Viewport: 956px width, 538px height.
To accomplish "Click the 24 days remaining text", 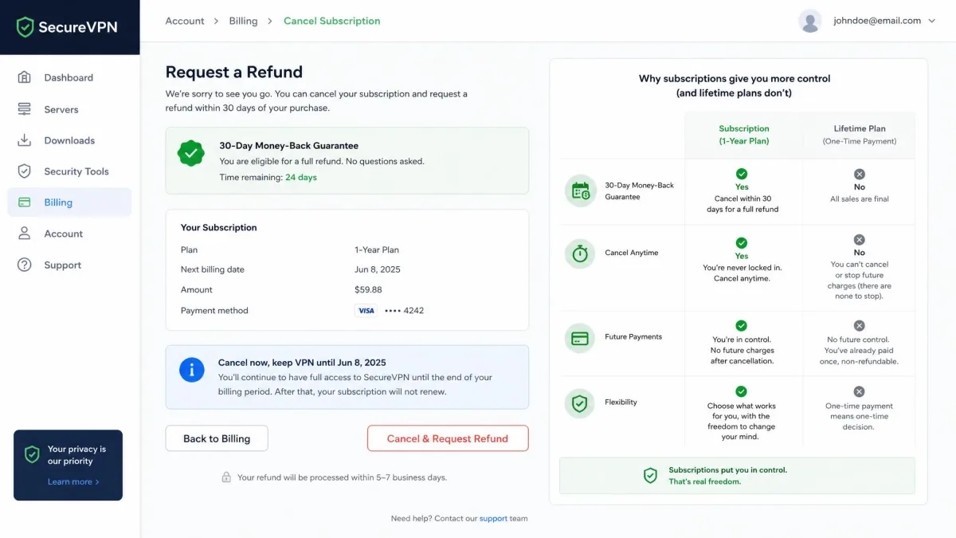I will [301, 177].
